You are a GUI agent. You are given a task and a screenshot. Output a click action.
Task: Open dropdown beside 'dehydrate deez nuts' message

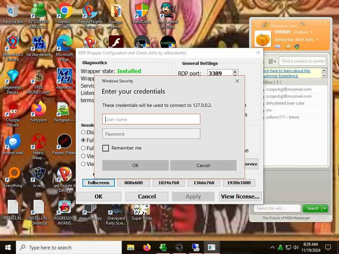317,40
